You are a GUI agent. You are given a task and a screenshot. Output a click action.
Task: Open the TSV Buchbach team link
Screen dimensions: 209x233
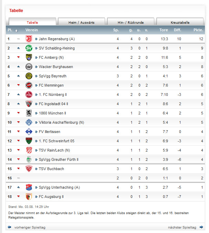(x=51, y=169)
